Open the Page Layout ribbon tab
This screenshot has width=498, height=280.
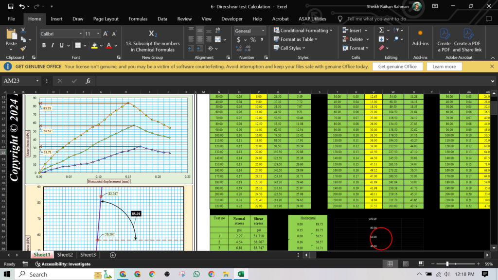[x=106, y=19]
